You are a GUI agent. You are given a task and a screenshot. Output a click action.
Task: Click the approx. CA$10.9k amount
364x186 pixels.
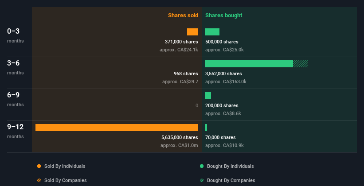(224, 145)
